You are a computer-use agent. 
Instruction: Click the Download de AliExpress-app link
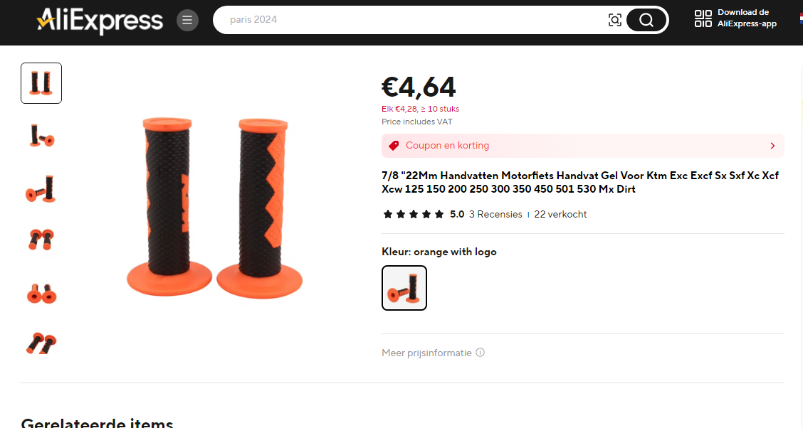pos(747,18)
